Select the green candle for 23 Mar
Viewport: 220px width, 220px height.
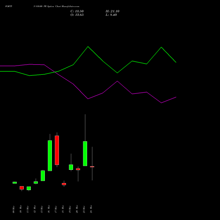85,154
